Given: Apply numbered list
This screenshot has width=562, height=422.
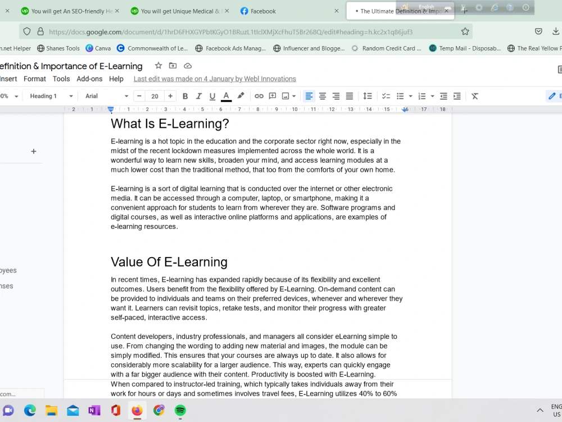Looking at the screenshot, I should (422, 96).
